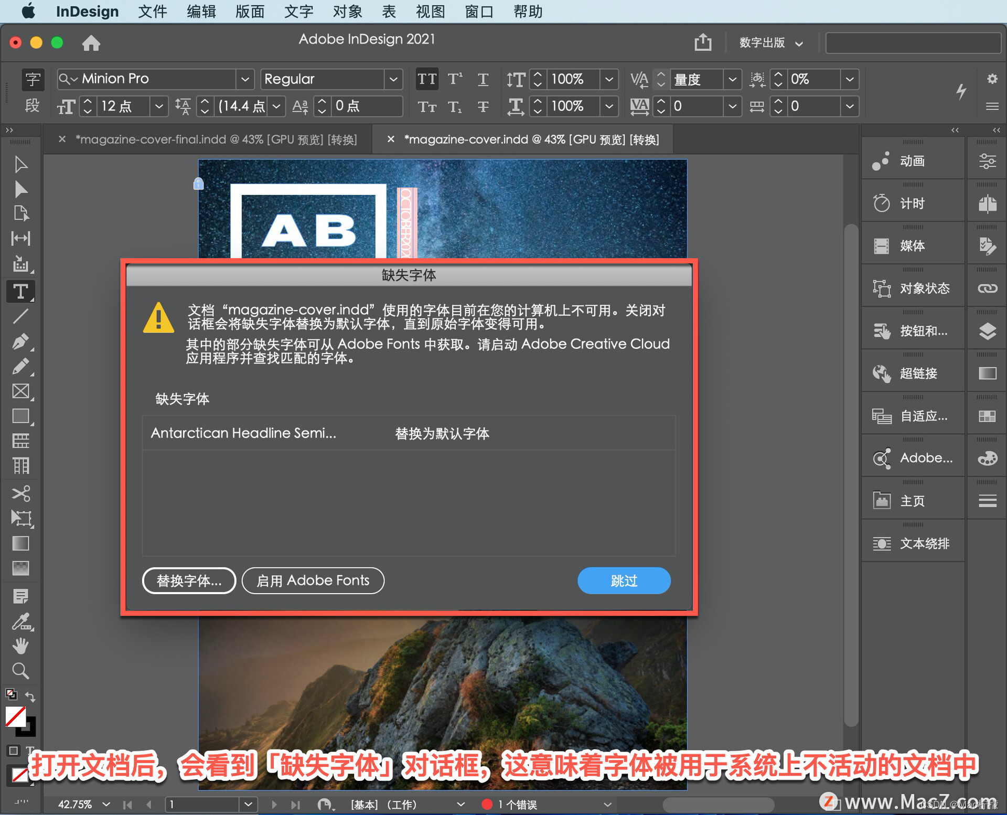The height and width of the screenshot is (815, 1007).
Task: Click the Share document icon
Action: 703,42
